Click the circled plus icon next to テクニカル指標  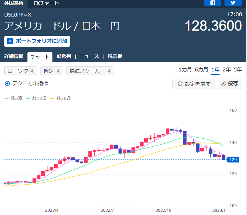click(x=7, y=83)
